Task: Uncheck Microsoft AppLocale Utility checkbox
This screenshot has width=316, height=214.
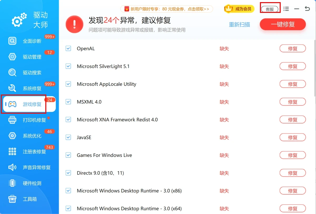Action: 68,84
